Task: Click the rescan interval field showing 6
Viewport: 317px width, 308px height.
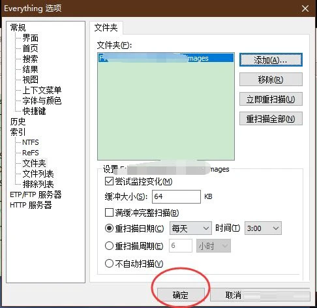Action: coord(181,245)
